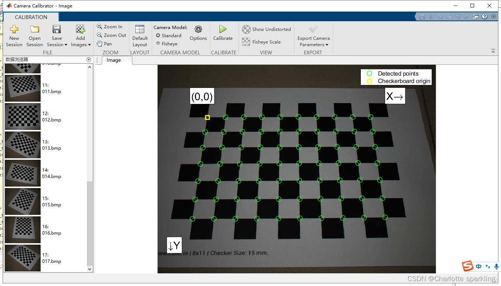Click the '14: 014.bmp' label
Screen dimensions: 501x286
[51, 173]
